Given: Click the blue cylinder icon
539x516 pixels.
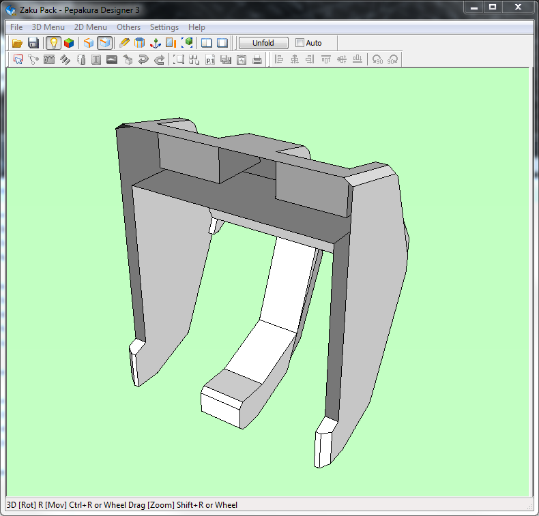Looking at the screenshot, I should click(x=140, y=43).
